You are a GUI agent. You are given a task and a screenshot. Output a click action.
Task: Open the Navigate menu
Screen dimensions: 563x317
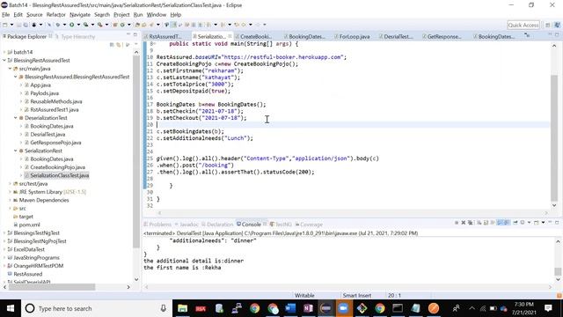[x=80, y=15]
